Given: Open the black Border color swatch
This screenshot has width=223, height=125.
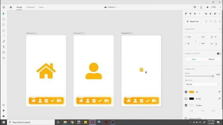Looking at the screenshot, I should click(x=191, y=99).
